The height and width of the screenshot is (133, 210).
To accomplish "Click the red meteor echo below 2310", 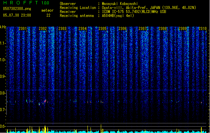I will [201, 103].
